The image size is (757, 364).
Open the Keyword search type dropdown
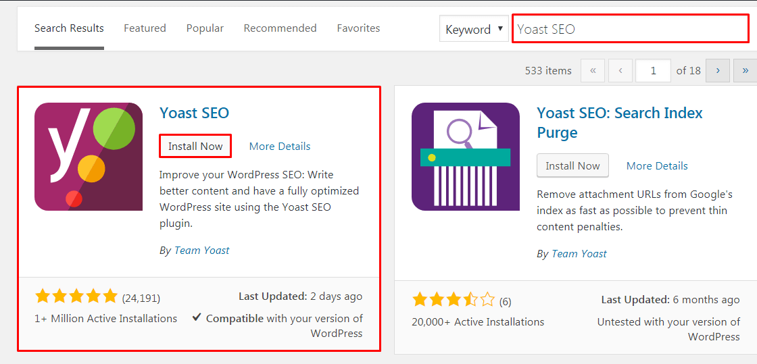click(474, 30)
